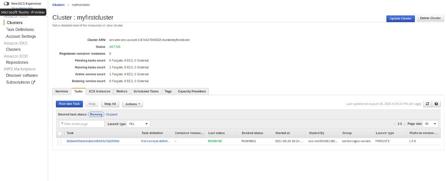Check the box for task 1b0eefef0ebb4cdeb
The image size is (446, 181).
click(60, 141)
